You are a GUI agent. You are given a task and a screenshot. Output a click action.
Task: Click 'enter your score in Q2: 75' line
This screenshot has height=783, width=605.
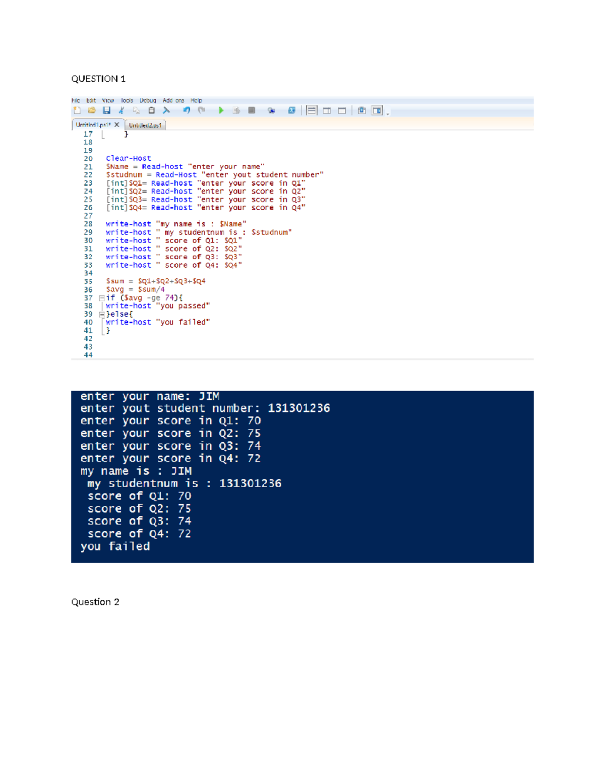pos(170,433)
